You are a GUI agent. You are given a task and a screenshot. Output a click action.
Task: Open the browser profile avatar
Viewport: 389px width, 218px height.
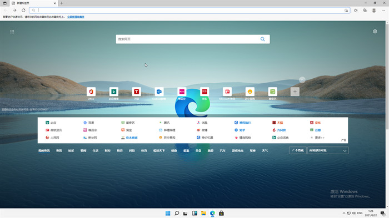[374, 11]
